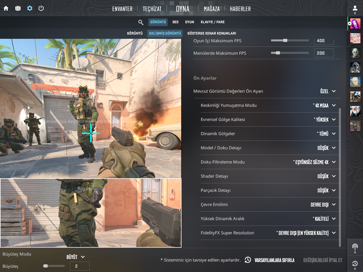Open the broadcast antenna icon

355,247
